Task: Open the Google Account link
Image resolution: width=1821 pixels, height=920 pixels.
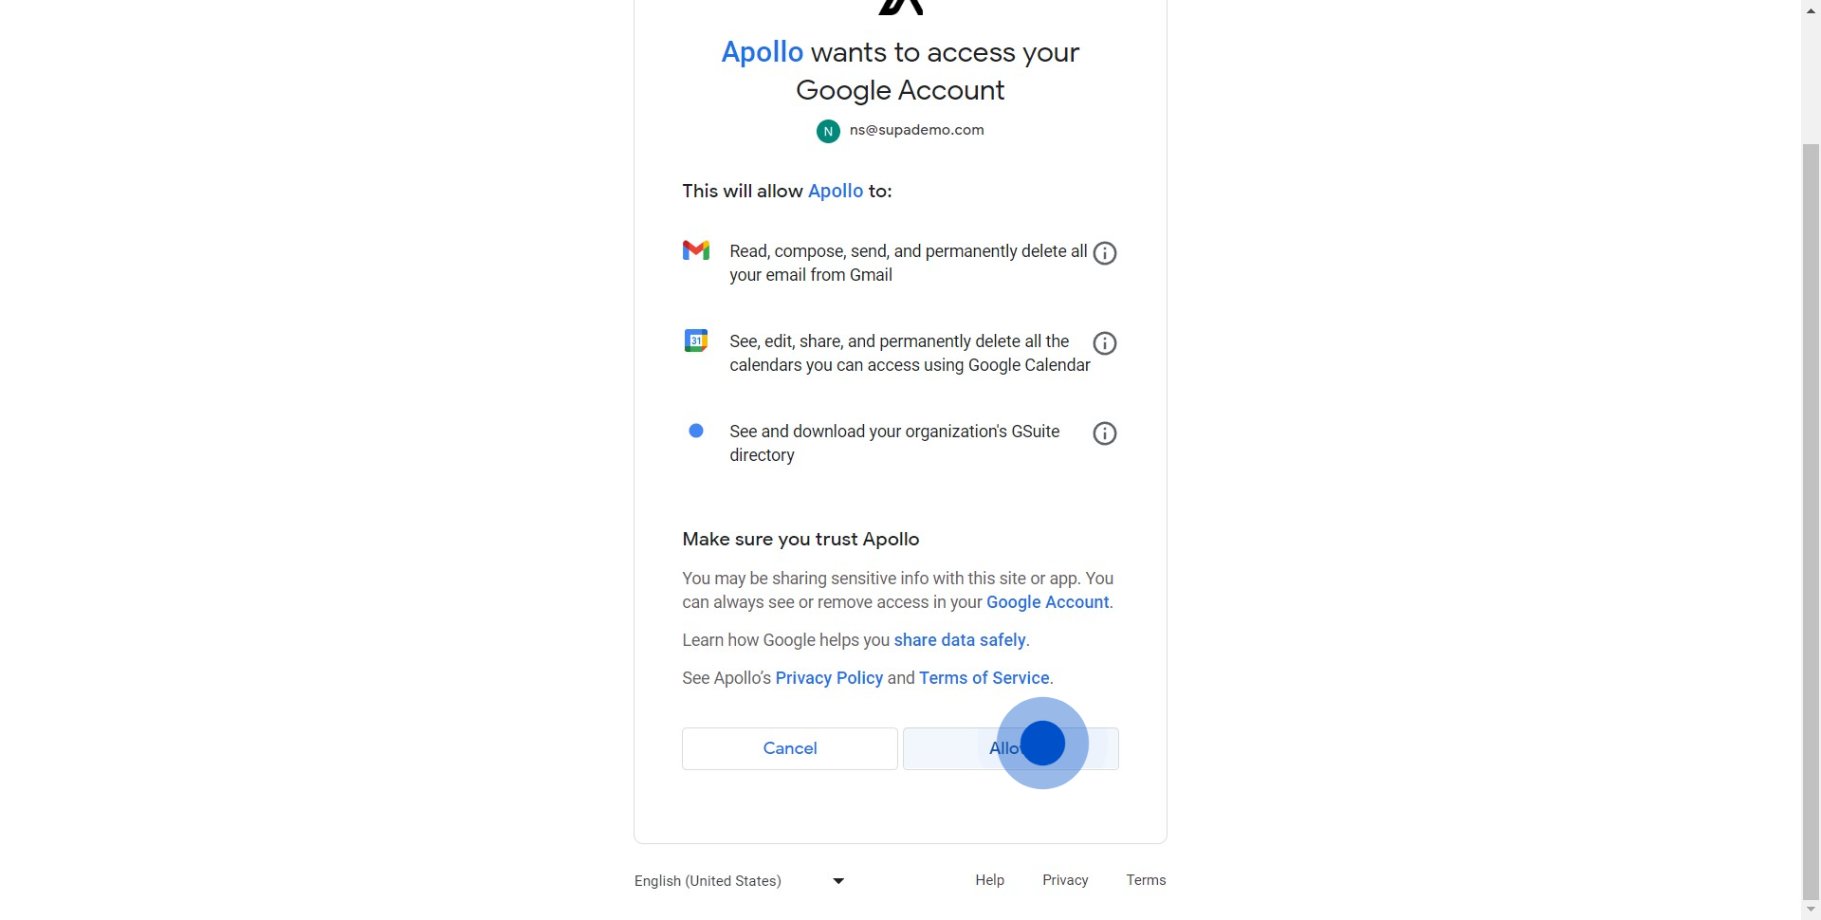Action: point(1048,602)
